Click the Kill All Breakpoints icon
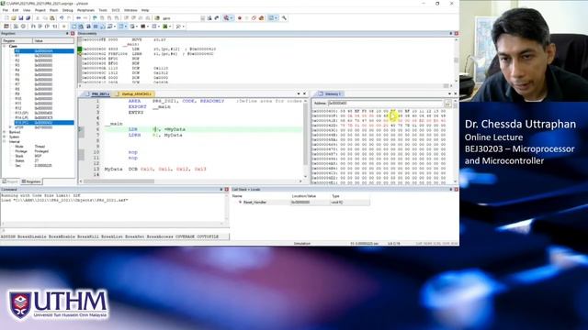 (x=261, y=18)
